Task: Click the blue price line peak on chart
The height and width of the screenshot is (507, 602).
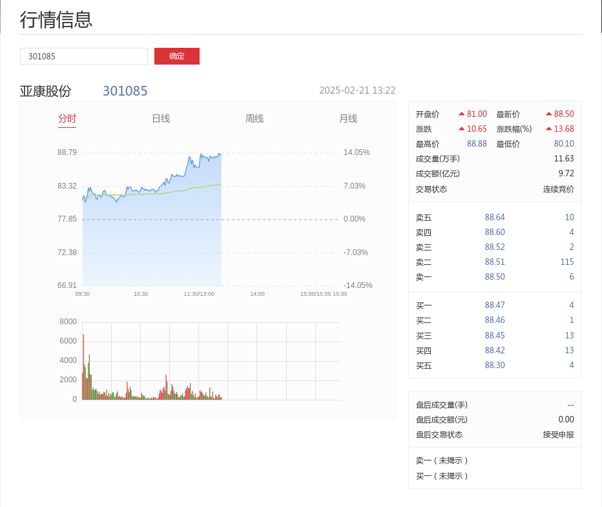Action: coord(220,154)
